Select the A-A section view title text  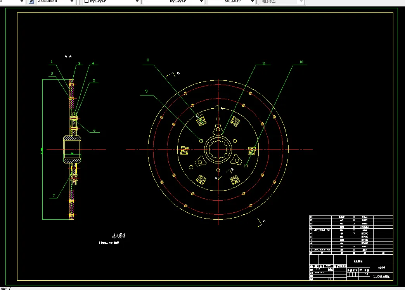(68, 56)
